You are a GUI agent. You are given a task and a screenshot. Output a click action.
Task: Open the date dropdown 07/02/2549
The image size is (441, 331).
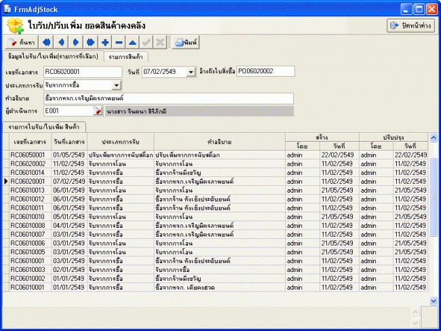tap(191, 72)
